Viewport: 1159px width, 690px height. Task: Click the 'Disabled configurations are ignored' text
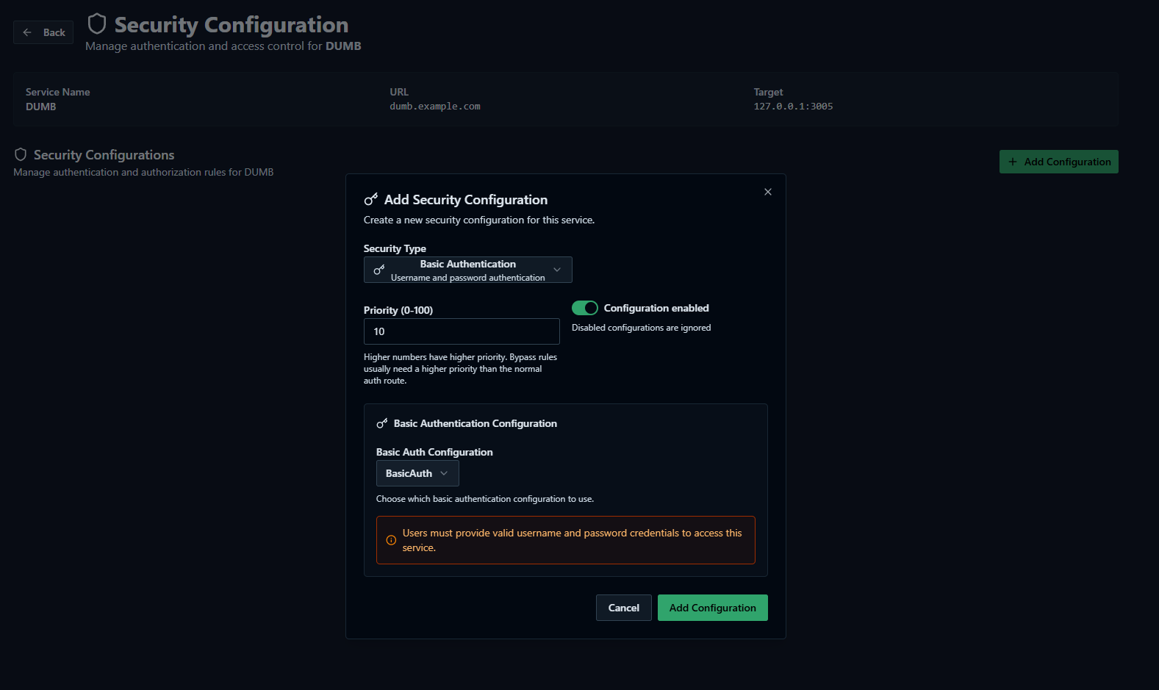642,328
